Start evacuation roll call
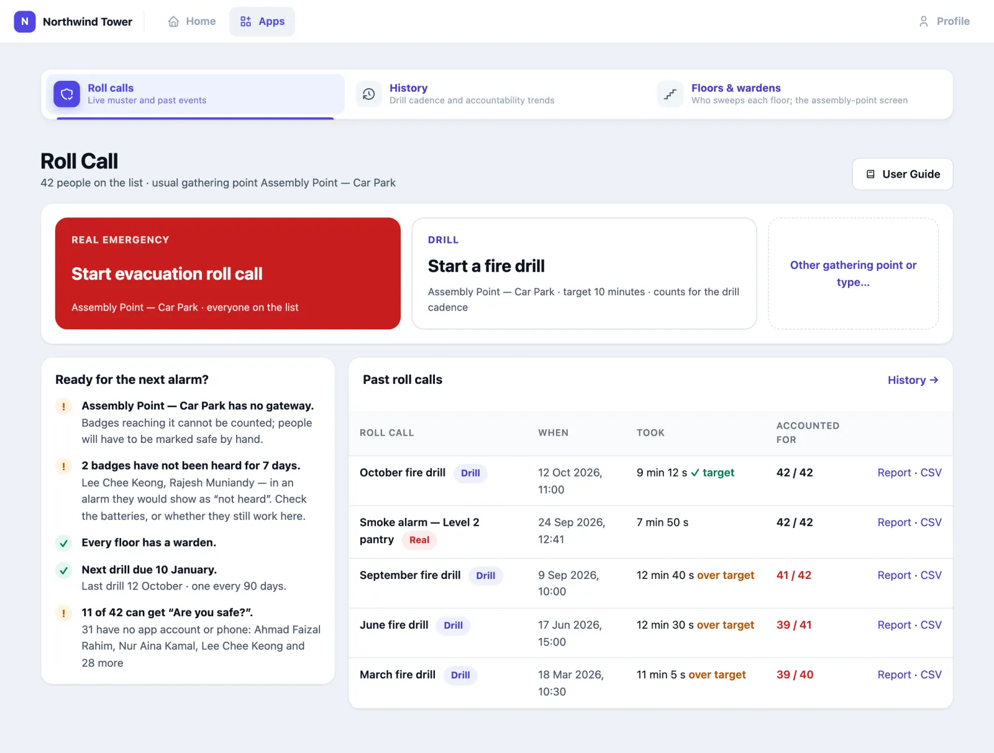The height and width of the screenshot is (753, 994). click(x=228, y=273)
